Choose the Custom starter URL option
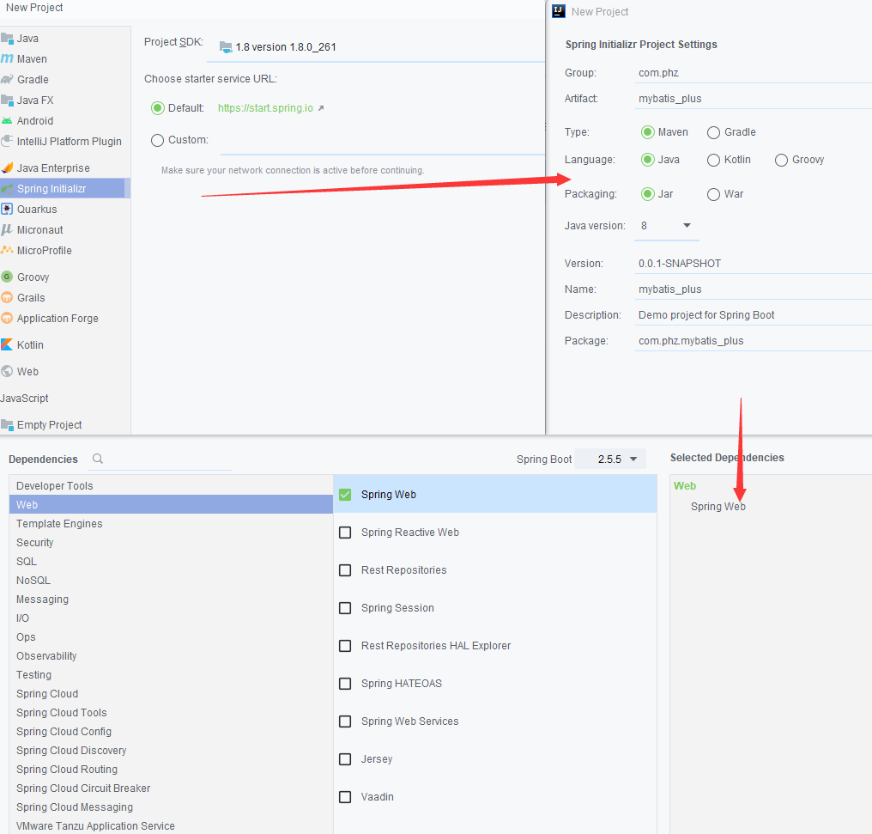This screenshot has height=834, width=872. [x=157, y=140]
